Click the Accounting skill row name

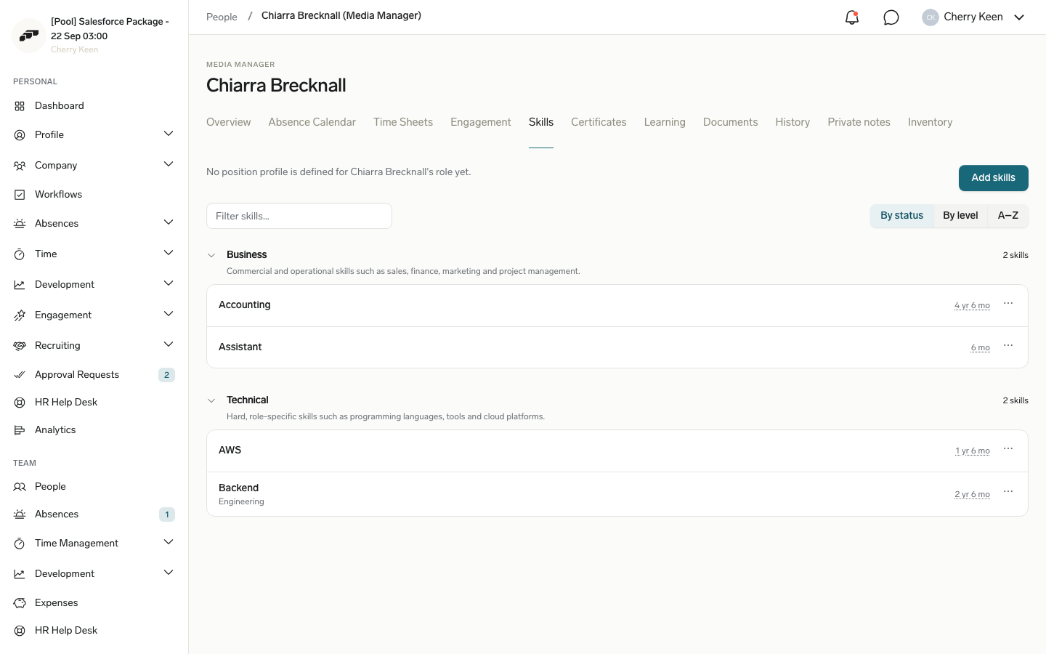[244, 305]
